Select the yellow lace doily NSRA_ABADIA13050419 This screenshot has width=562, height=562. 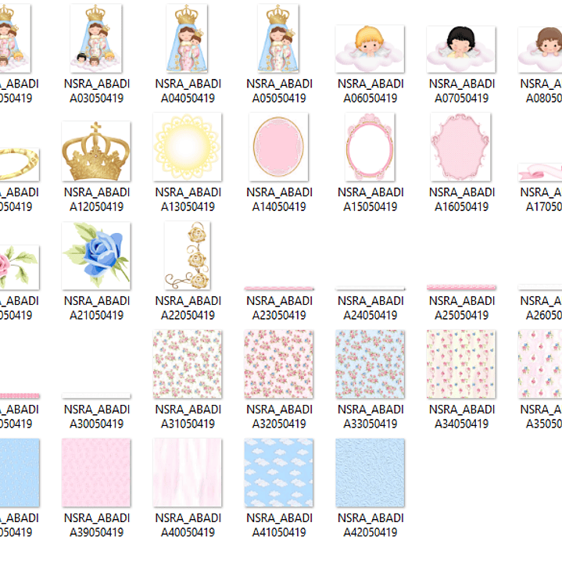click(188, 147)
